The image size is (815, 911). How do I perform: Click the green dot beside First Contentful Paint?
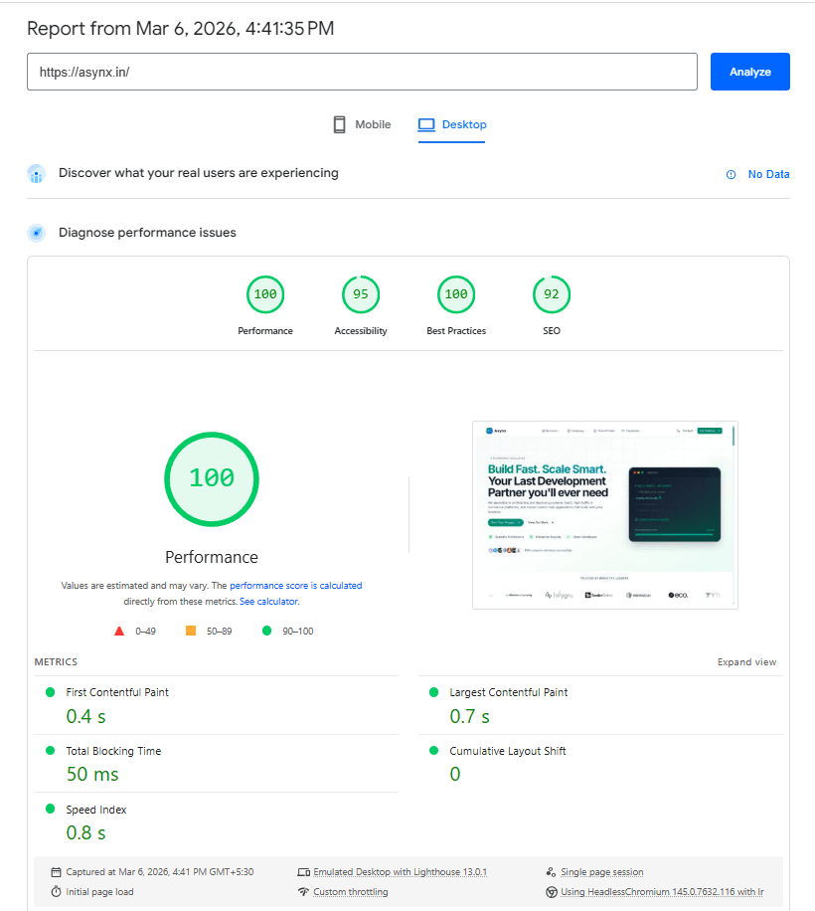[x=50, y=692]
